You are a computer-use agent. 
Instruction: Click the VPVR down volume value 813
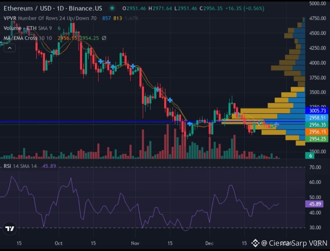tap(118, 18)
